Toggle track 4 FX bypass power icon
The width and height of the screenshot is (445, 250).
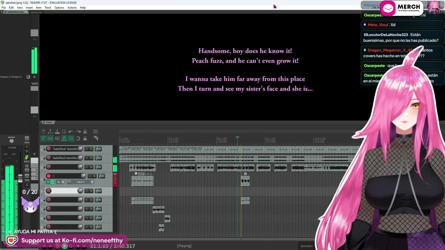(x=52, y=182)
